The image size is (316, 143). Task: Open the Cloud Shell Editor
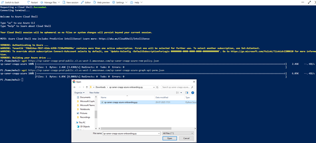point(86,3)
